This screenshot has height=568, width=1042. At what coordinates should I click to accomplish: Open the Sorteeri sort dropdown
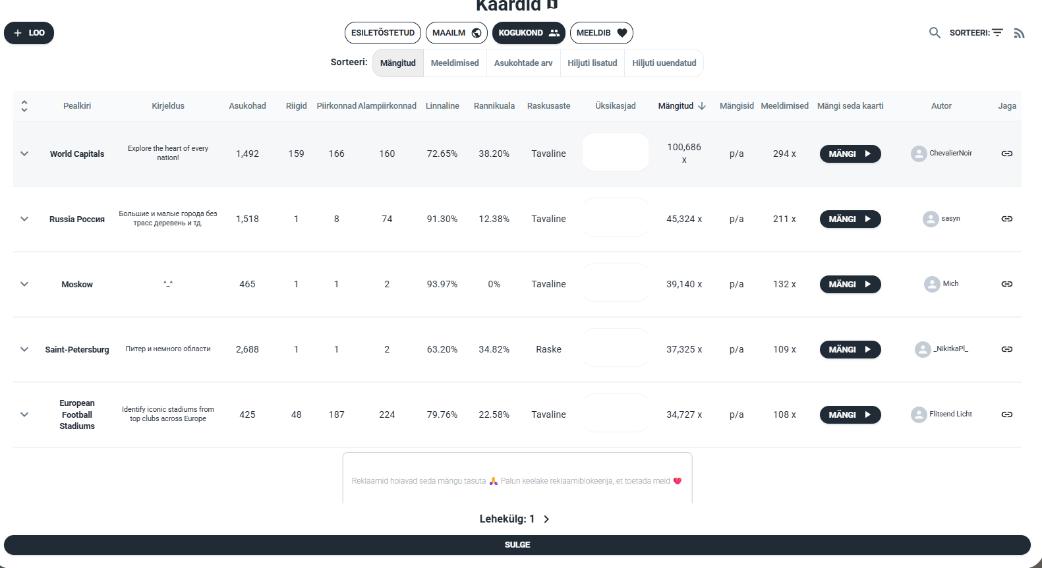976,33
